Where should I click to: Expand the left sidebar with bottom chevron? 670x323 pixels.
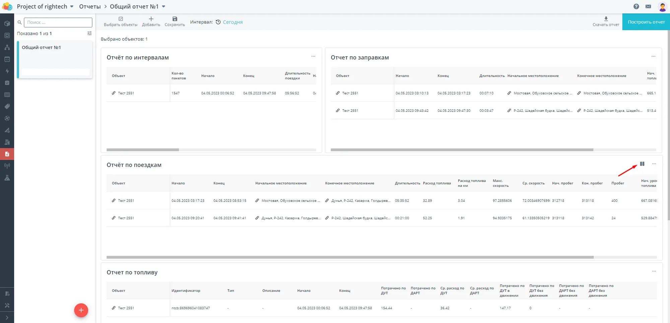coord(7,317)
